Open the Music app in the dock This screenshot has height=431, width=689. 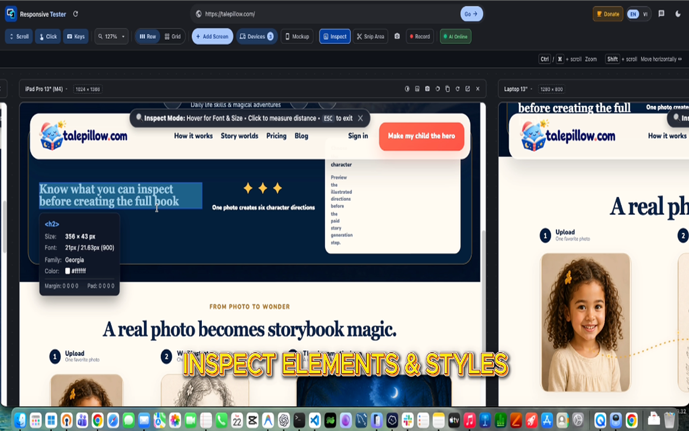[470, 420]
